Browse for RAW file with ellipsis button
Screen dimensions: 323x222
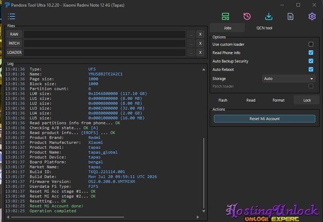(191, 34)
